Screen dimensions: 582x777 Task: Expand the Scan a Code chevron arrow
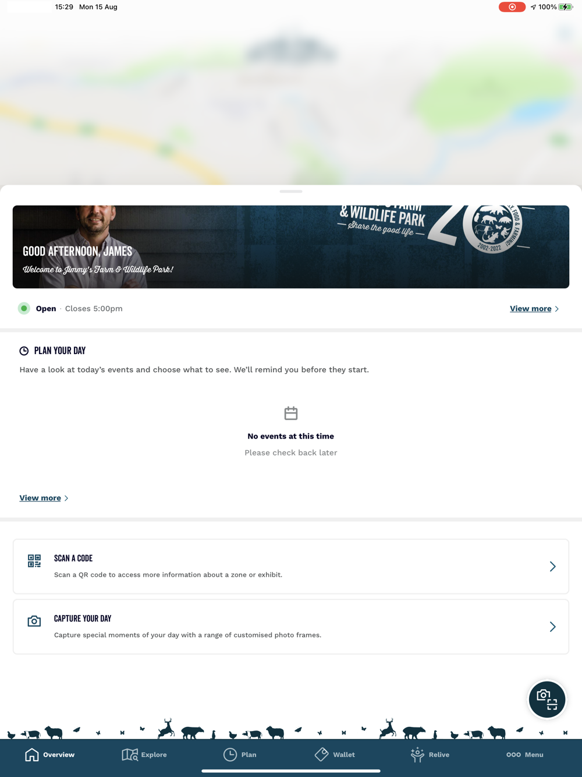point(553,566)
